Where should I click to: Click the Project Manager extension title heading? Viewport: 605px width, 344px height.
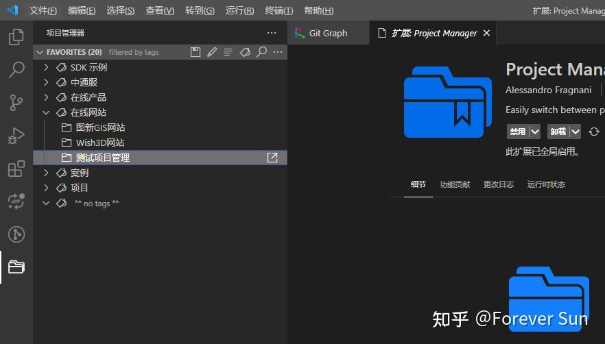click(x=555, y=70)
